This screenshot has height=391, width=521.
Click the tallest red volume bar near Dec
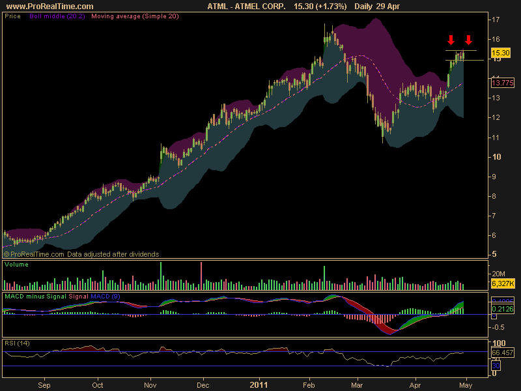[201, 276]
